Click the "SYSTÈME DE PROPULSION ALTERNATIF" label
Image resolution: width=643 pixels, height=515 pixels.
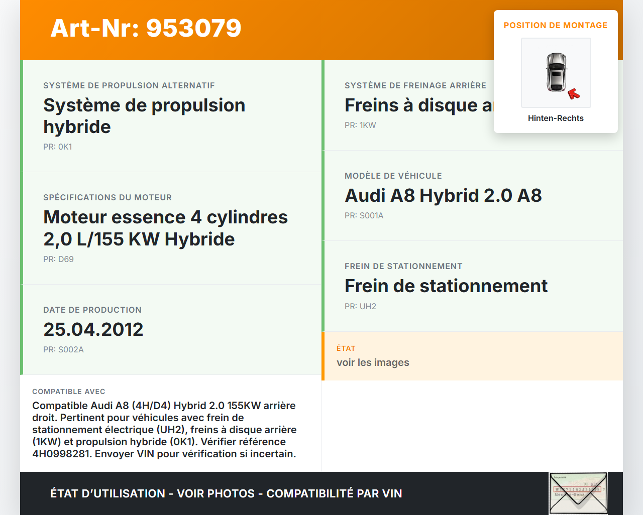coord(129,85)
